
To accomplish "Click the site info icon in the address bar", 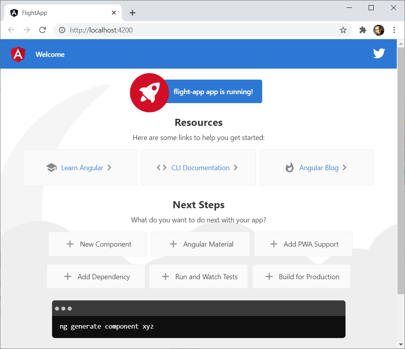I will tap(62, 30).
